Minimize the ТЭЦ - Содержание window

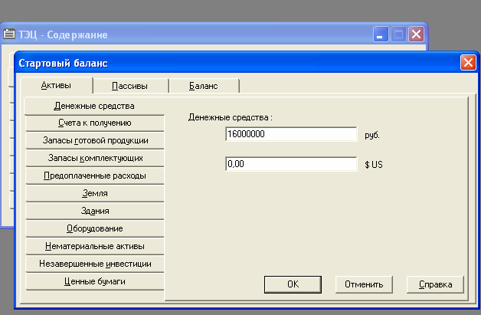pos(381,34)
